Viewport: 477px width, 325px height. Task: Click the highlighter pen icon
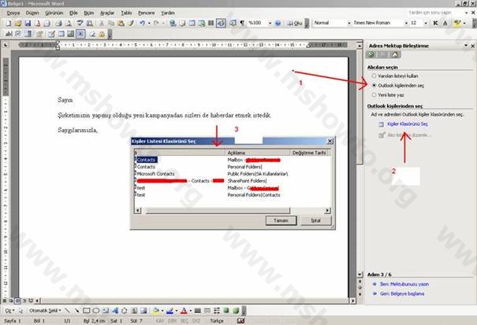[457, 23]
